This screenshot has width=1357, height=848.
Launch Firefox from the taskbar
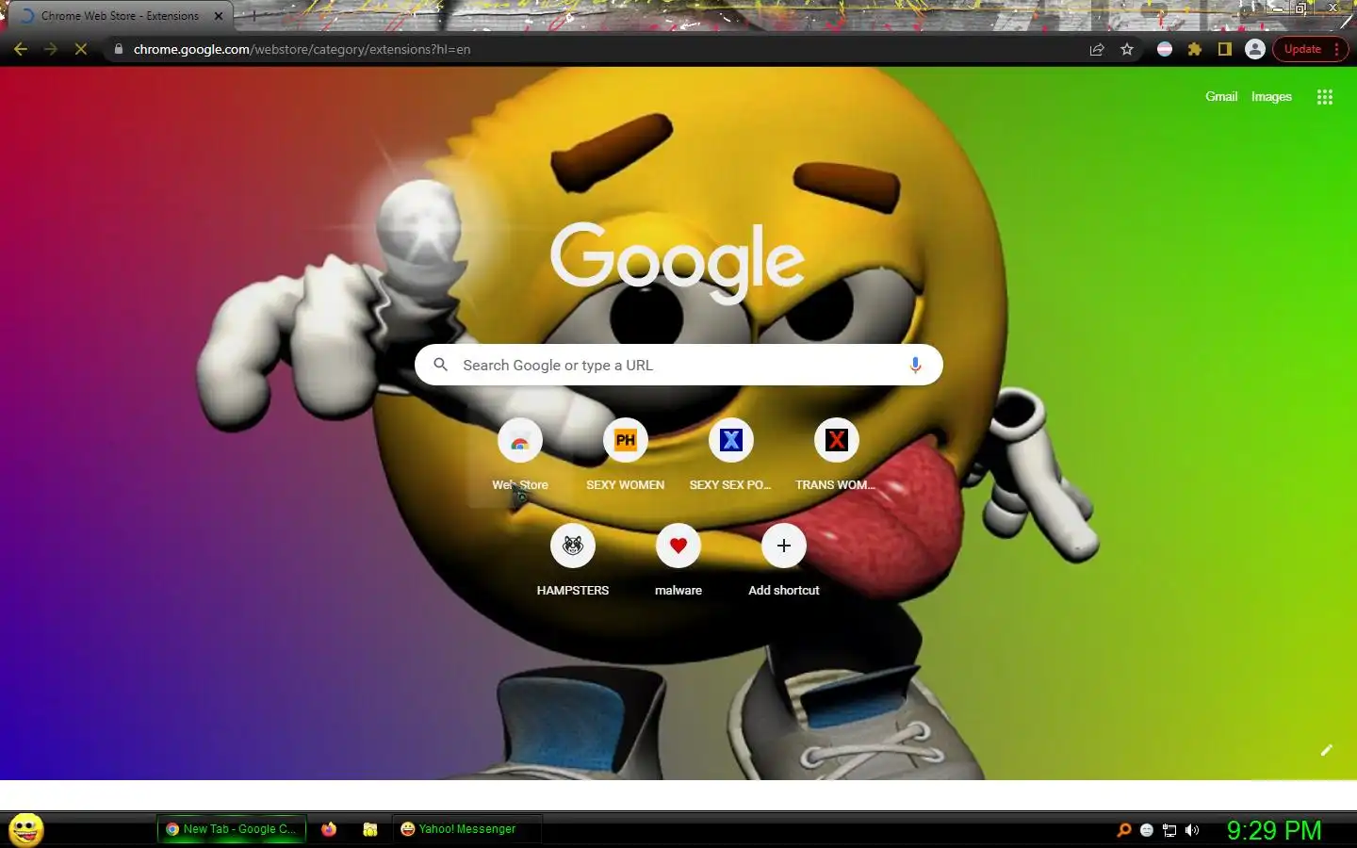click(329, 829)
